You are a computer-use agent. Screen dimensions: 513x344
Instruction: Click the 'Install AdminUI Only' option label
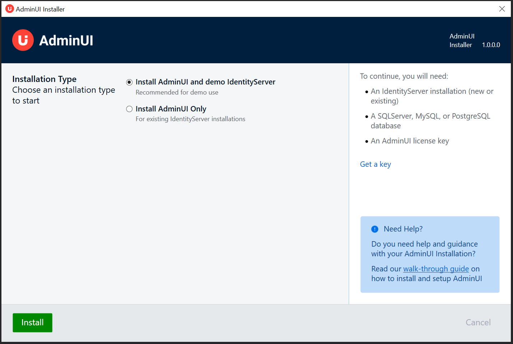pos(171,109)
